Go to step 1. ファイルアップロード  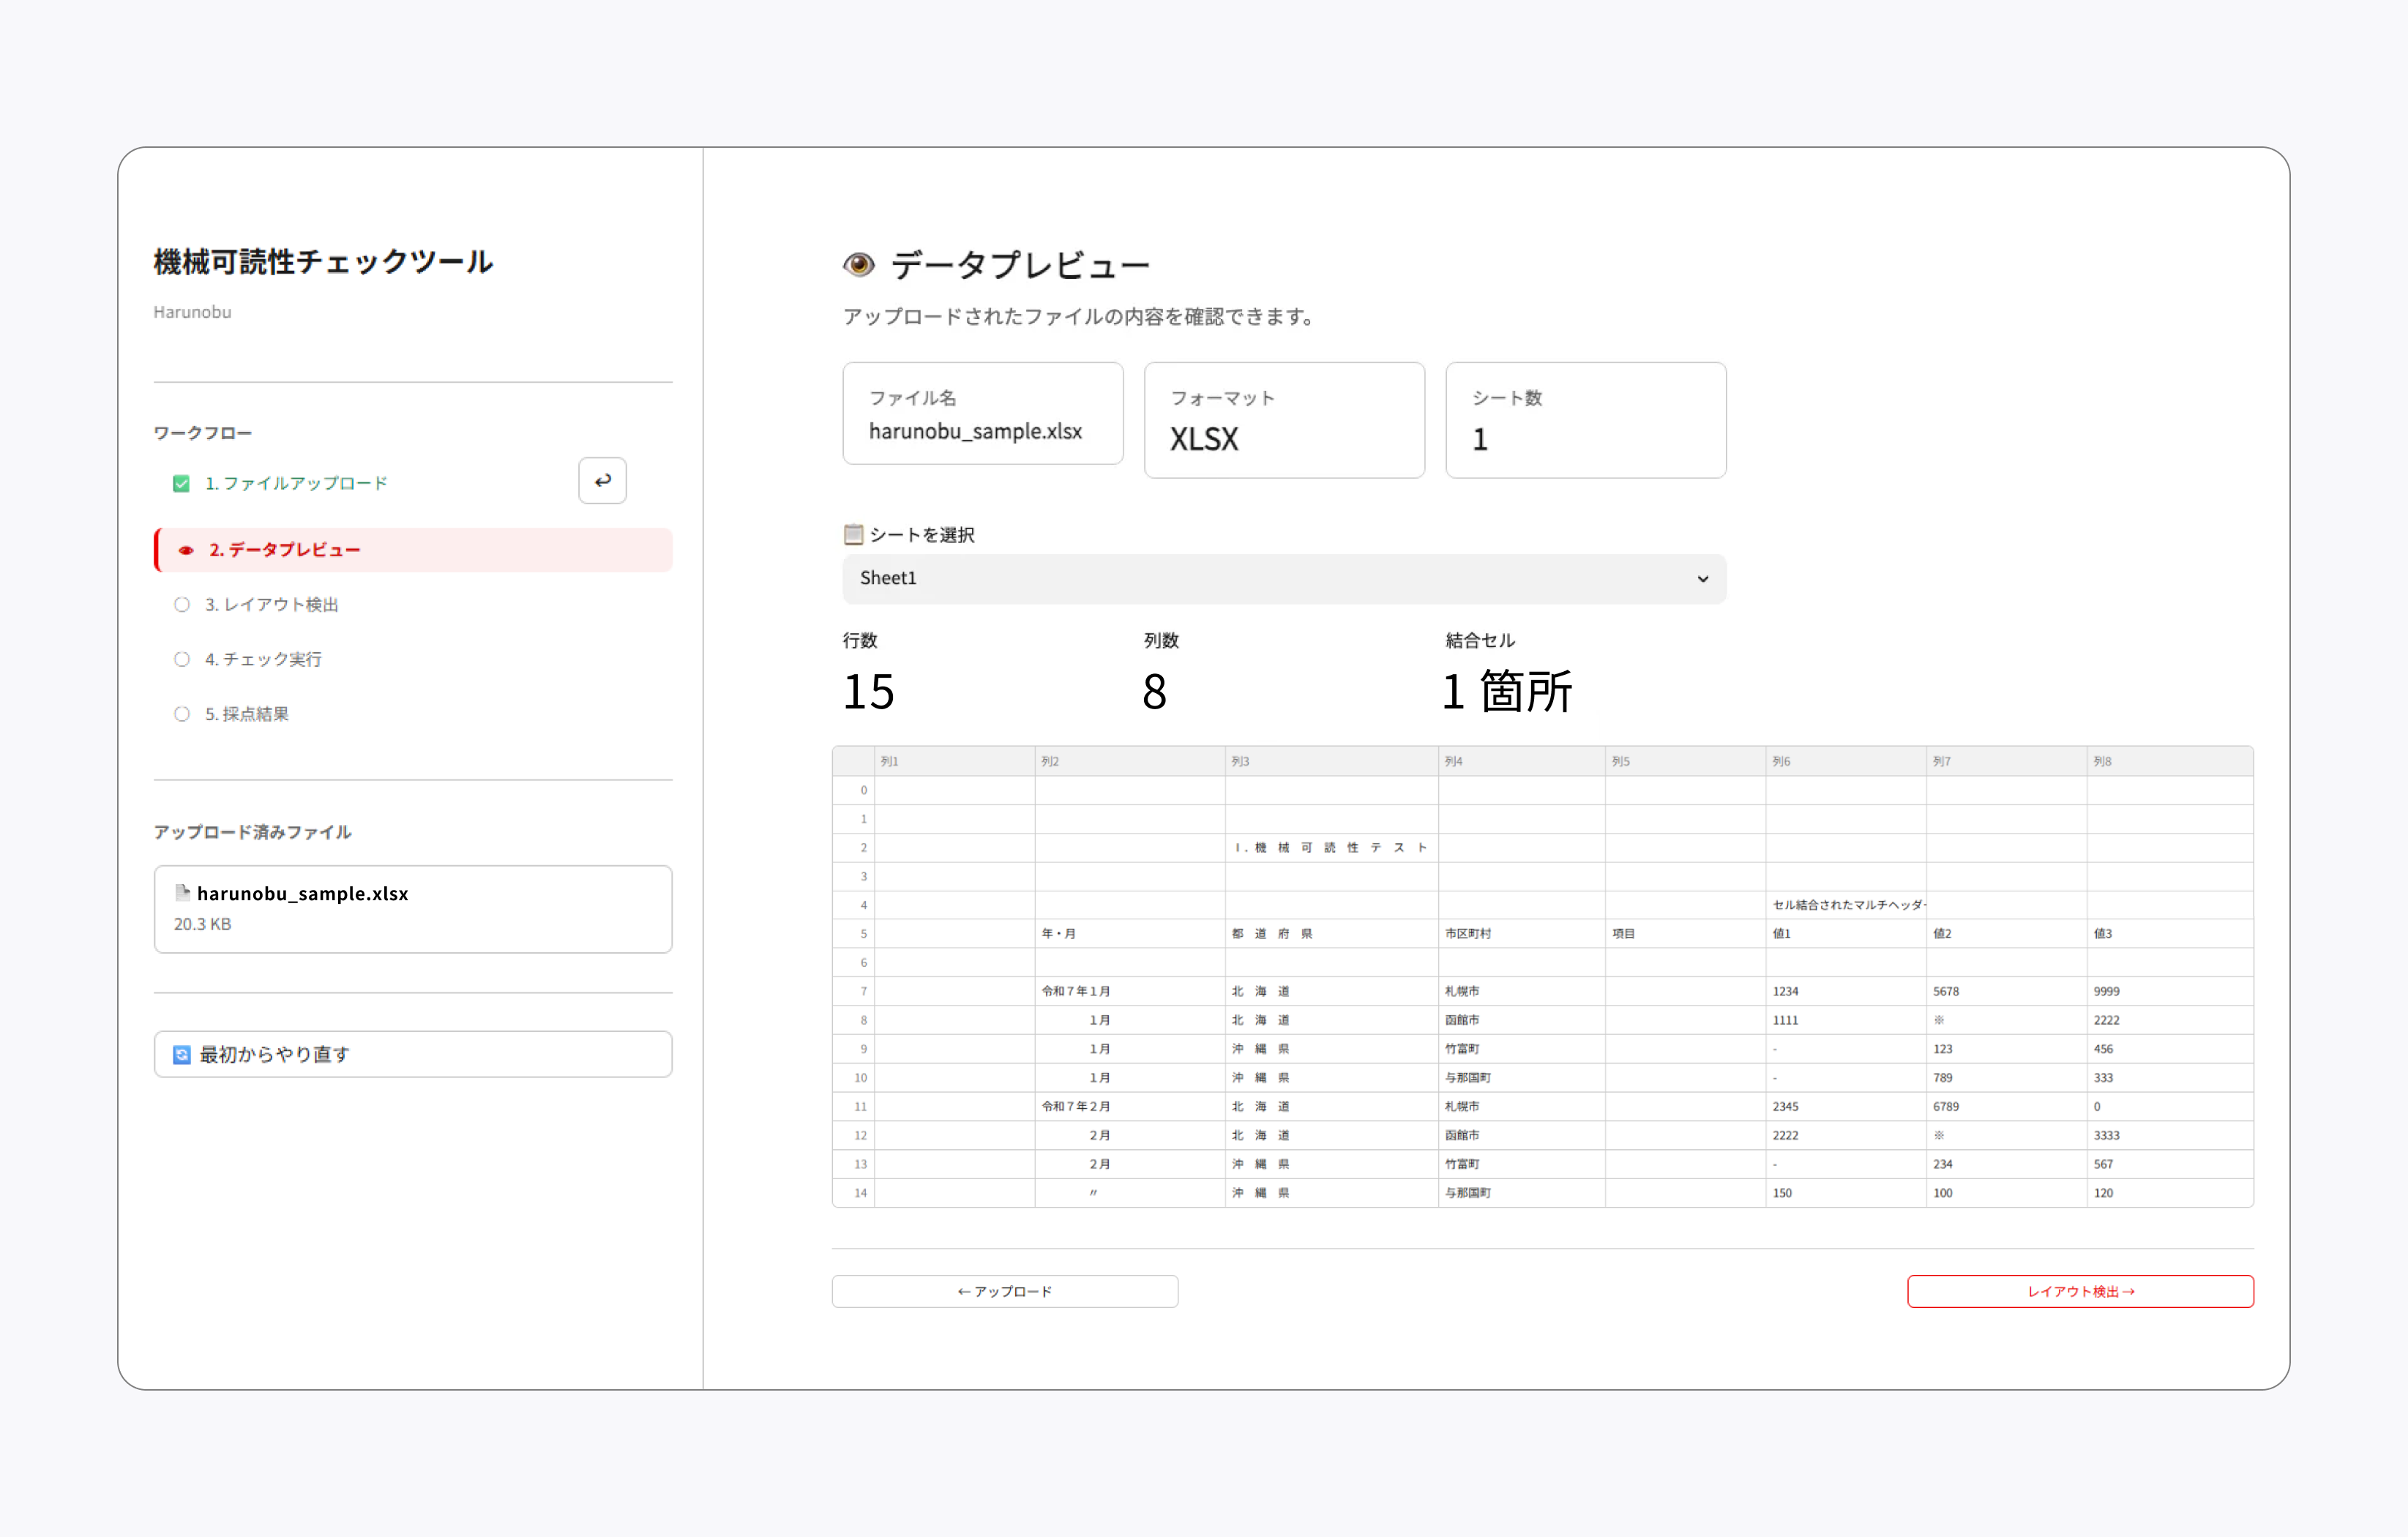[296, 484]
